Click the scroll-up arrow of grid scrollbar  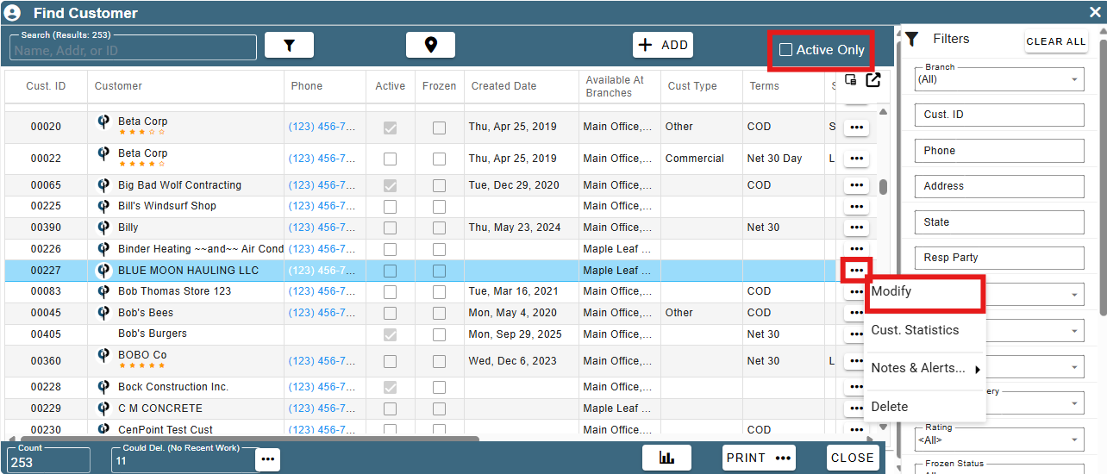(884, 112)
